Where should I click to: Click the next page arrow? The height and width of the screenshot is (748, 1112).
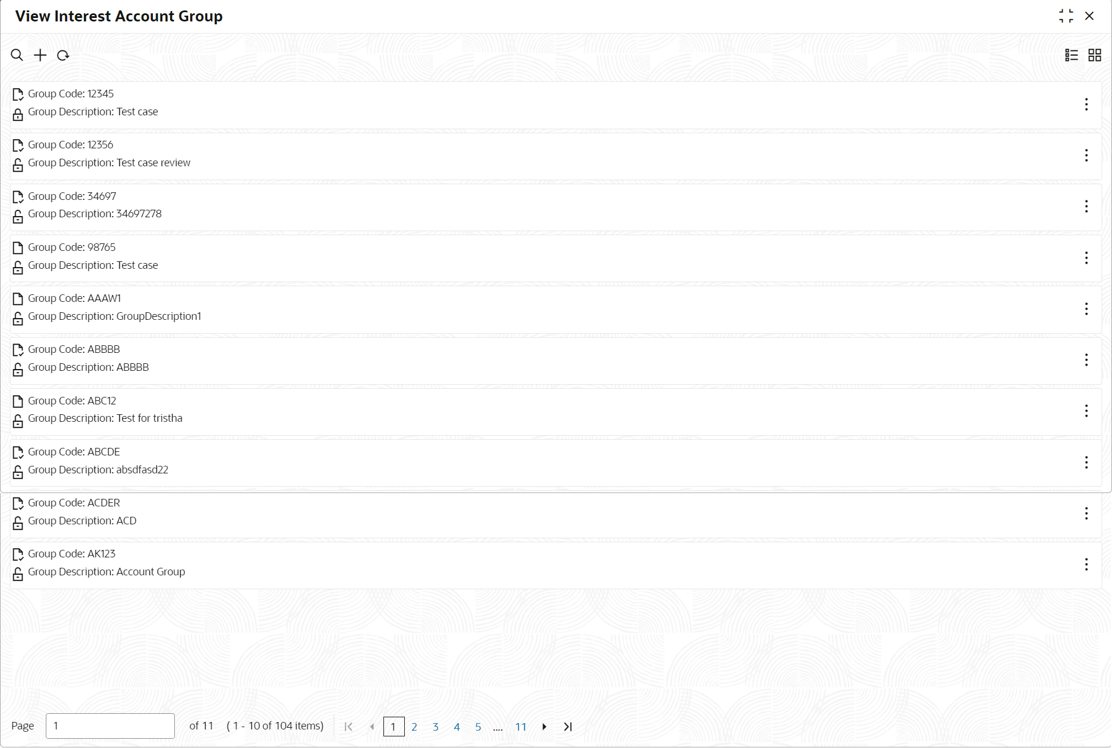[x=544, y=727]
